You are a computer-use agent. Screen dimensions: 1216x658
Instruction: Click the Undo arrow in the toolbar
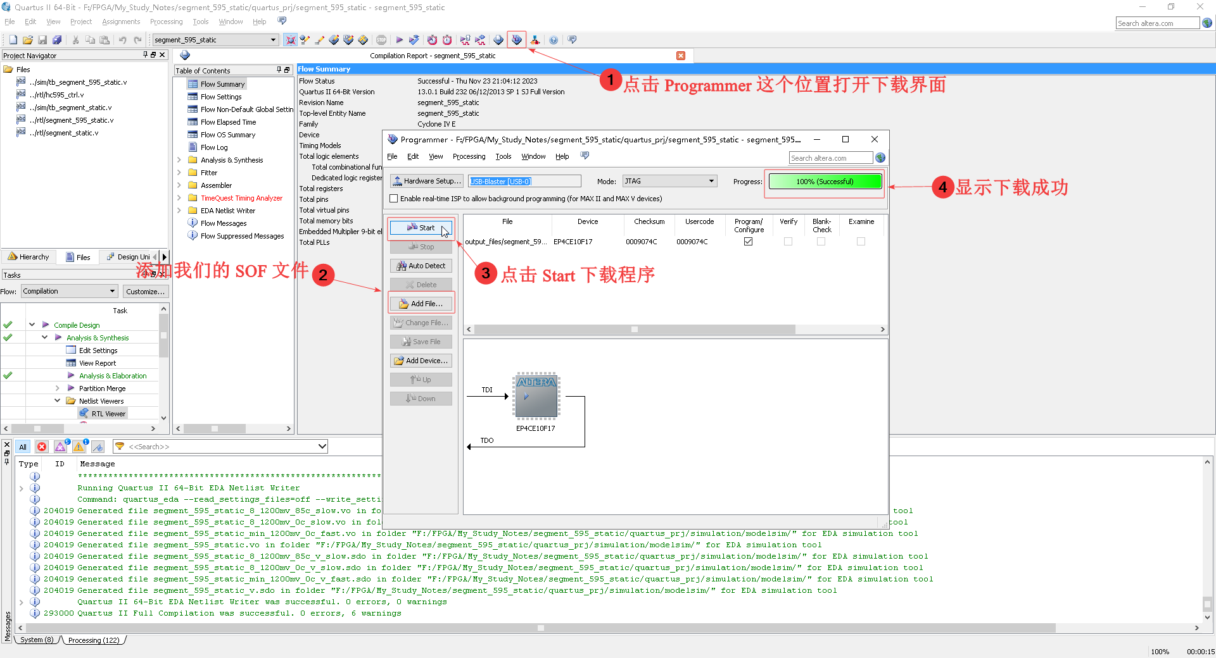(x=123, y=40)
